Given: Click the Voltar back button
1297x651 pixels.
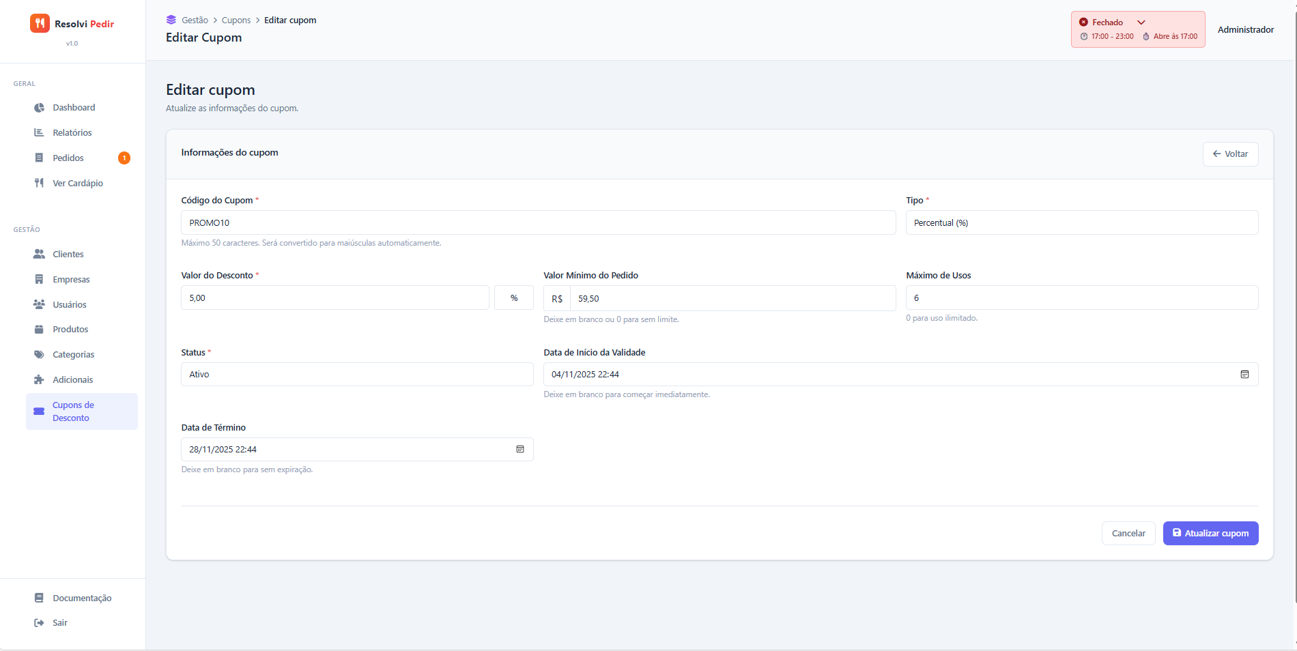Looking at the screenshot, I should point(1230,154).
